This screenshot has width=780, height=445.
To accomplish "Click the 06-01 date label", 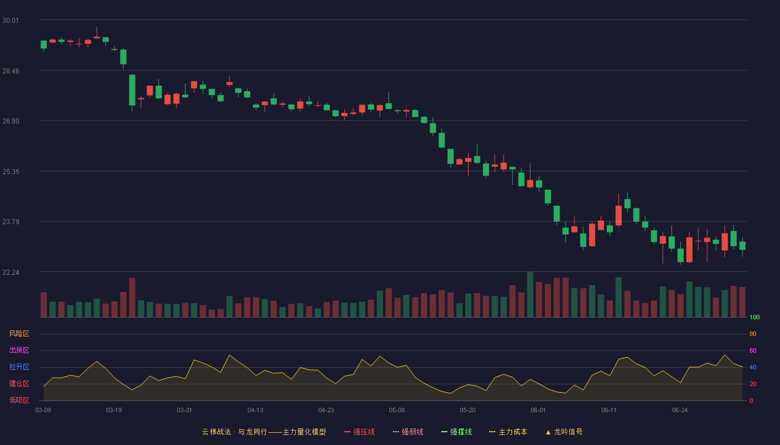I will point(539,410).
